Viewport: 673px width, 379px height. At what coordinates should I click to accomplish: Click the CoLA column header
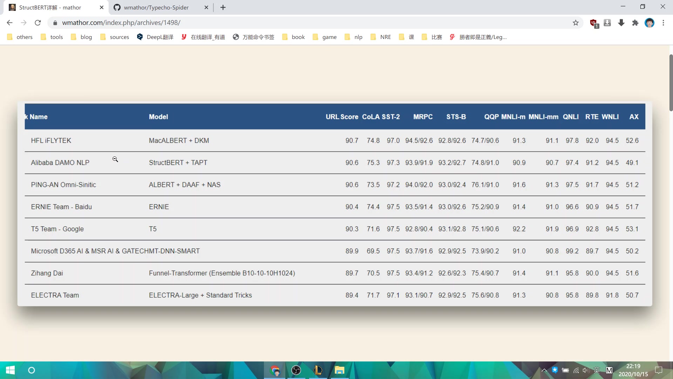coord(371,117)
